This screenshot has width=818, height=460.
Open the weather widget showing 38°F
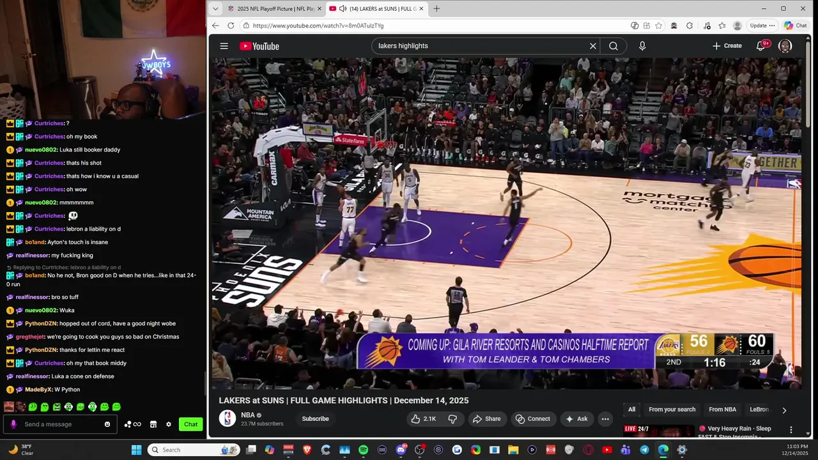pyautogui.click(x=20, y=450)
